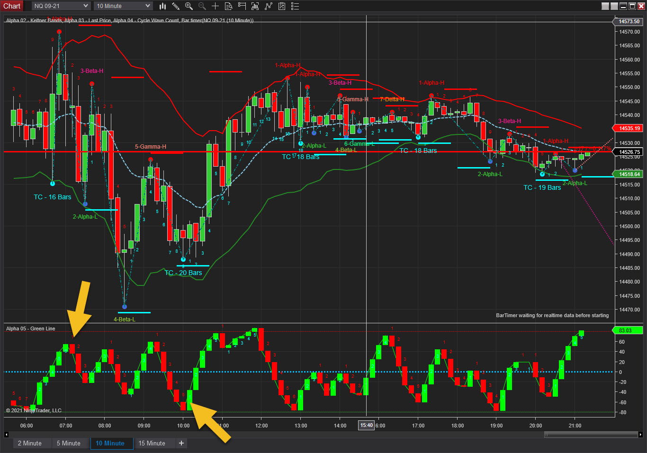647x453 pixels.
Task: Click the TC - 16 Bars label
Action: click(x=52, y=197)
